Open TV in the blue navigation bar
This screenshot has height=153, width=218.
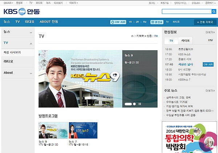(x=17, y=22)
